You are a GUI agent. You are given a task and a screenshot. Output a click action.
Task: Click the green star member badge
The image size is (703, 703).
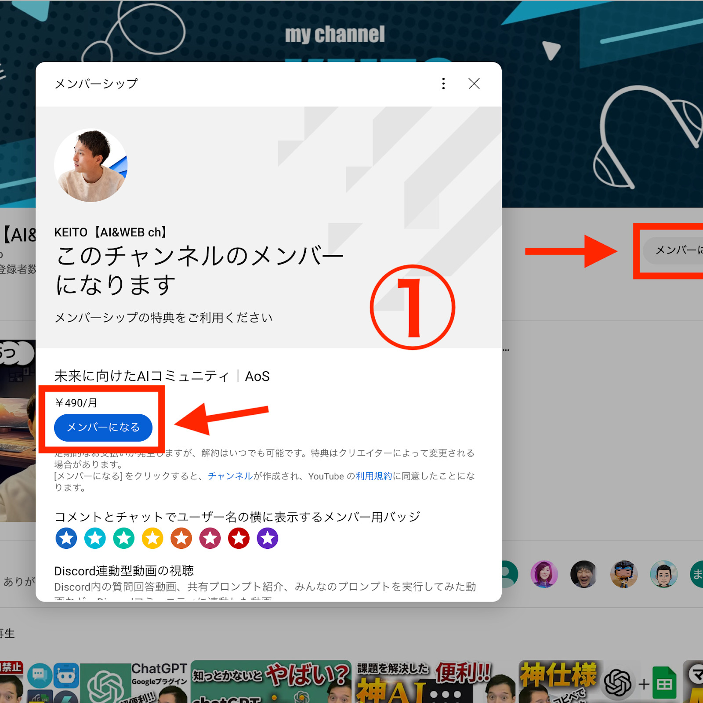(124, 538)
